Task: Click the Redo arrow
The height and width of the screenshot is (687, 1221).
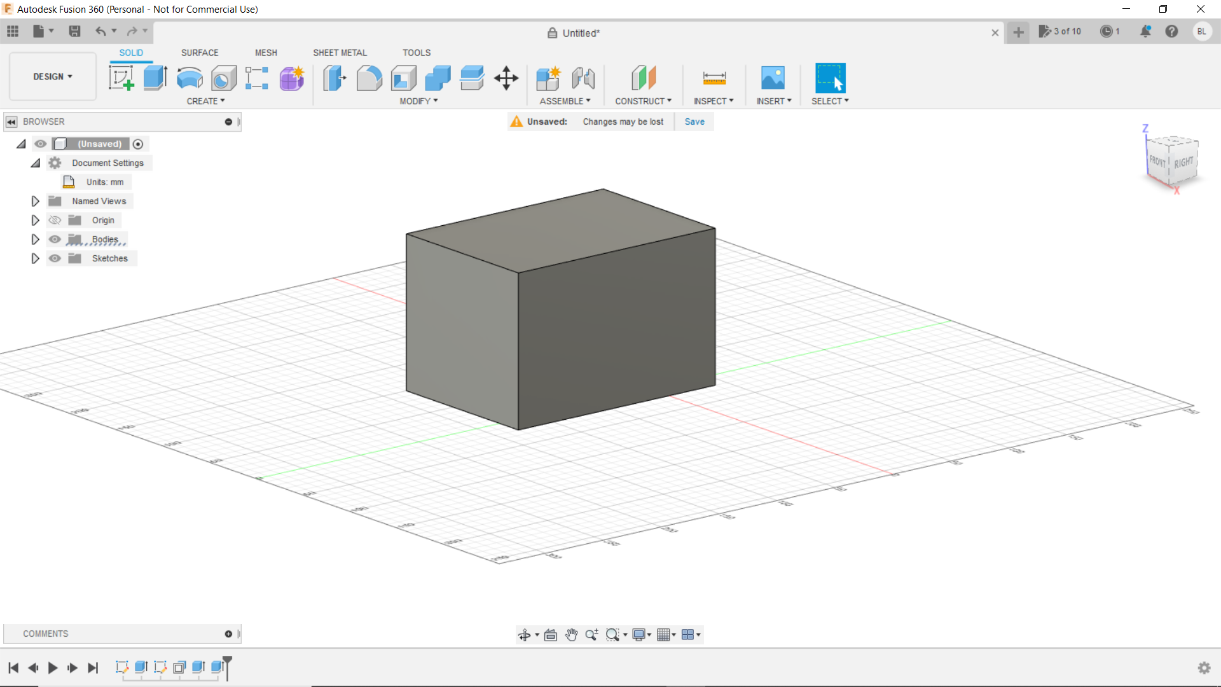Action: tap(132, 31)
